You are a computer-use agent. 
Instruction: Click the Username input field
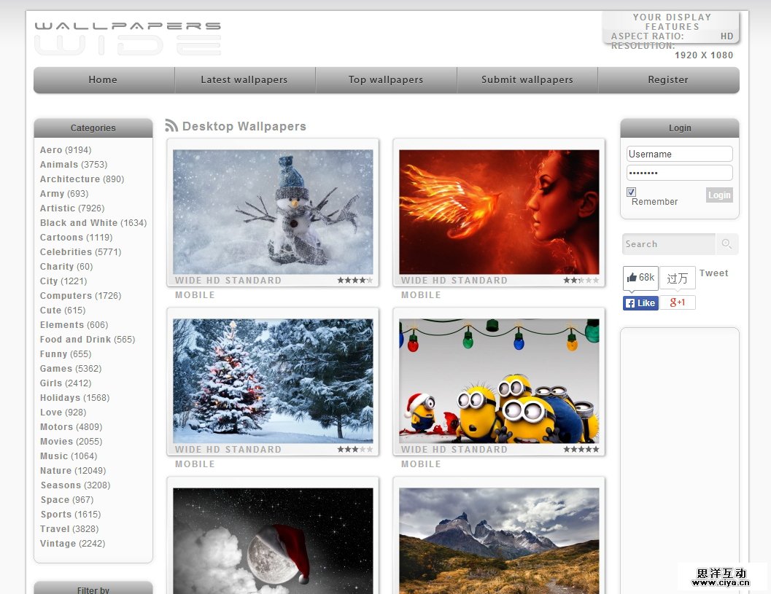679,154
